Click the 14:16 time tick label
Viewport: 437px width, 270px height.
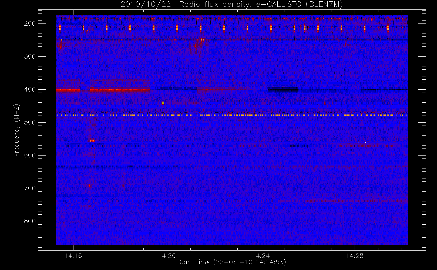[x=73, y=256]
